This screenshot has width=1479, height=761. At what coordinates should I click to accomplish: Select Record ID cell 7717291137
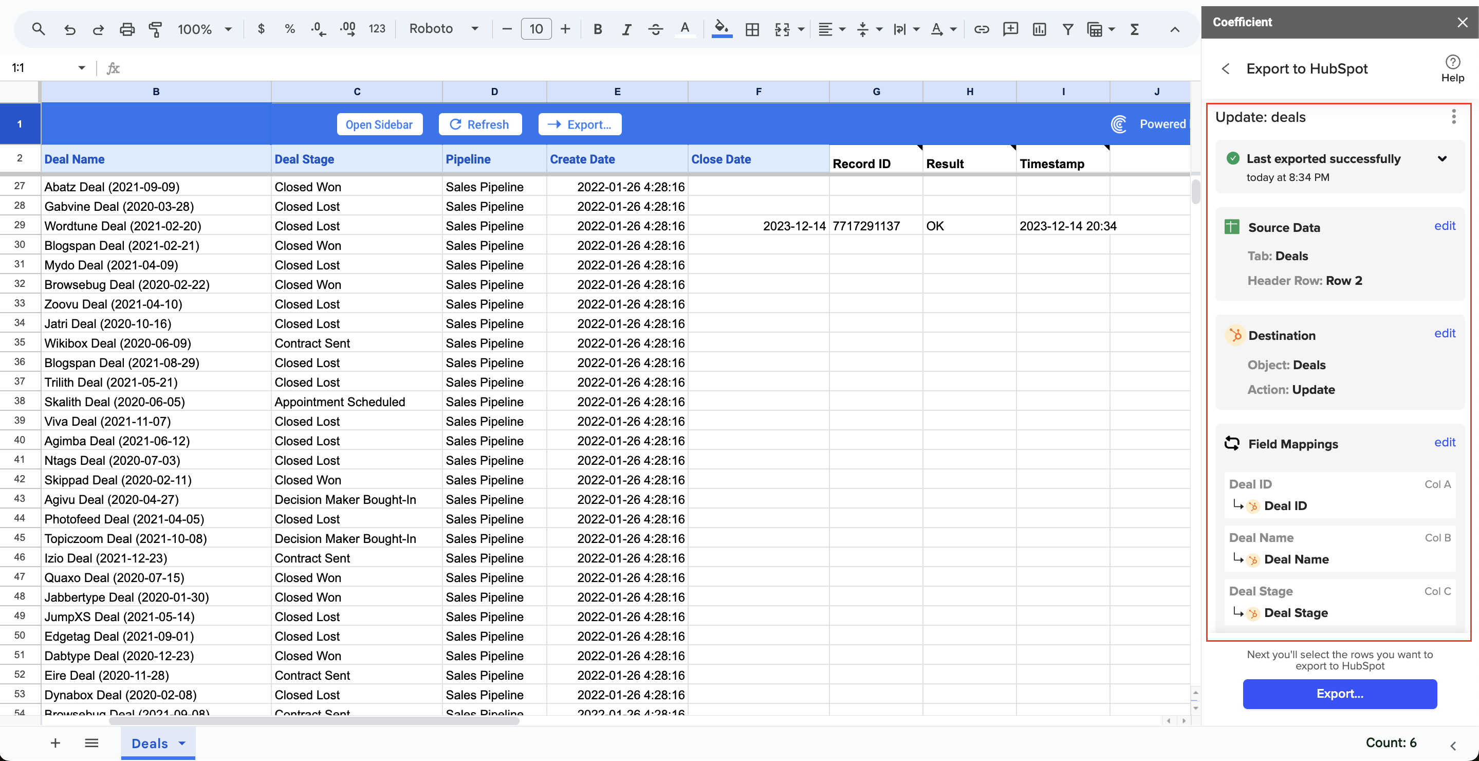(876, 226)
